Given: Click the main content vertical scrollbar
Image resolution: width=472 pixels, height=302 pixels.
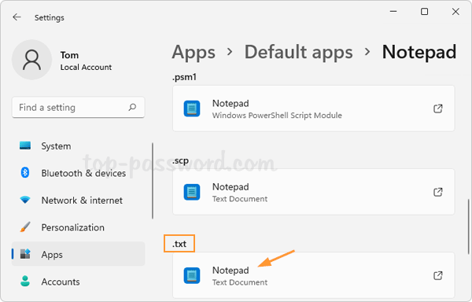Looking at the screenshot, I should 468,226.
